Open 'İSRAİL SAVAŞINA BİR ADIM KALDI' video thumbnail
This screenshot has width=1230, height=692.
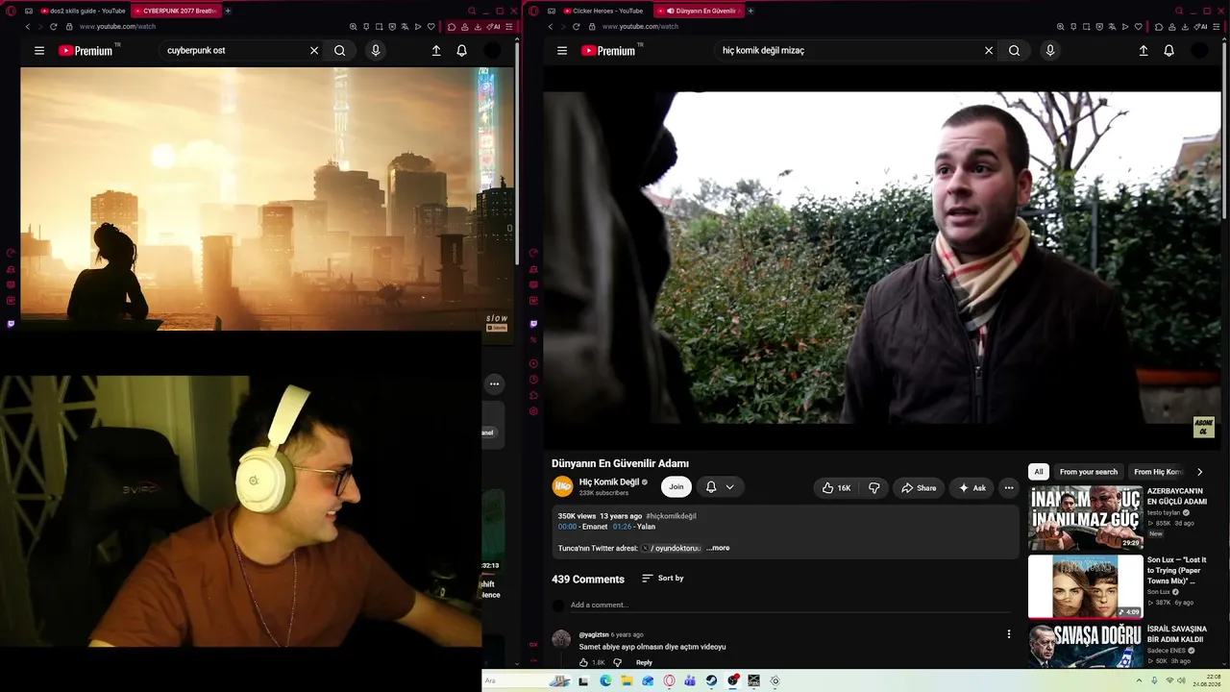(x=1086, y=645)
